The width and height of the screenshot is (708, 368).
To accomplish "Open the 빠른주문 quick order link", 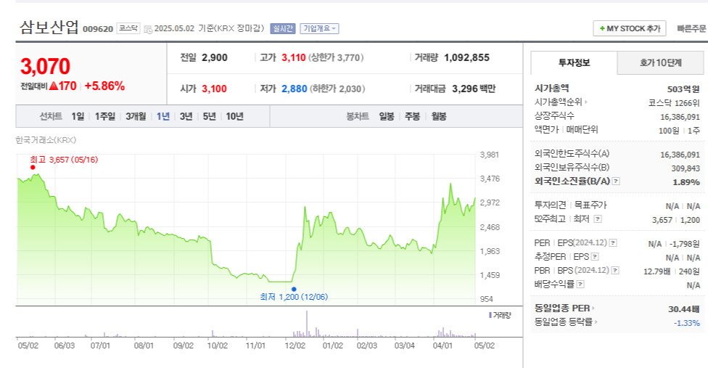I will [x=691, y=28].
